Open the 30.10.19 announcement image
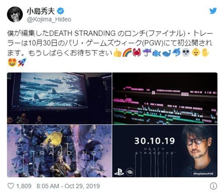224x193 pixels. point(165,151)
